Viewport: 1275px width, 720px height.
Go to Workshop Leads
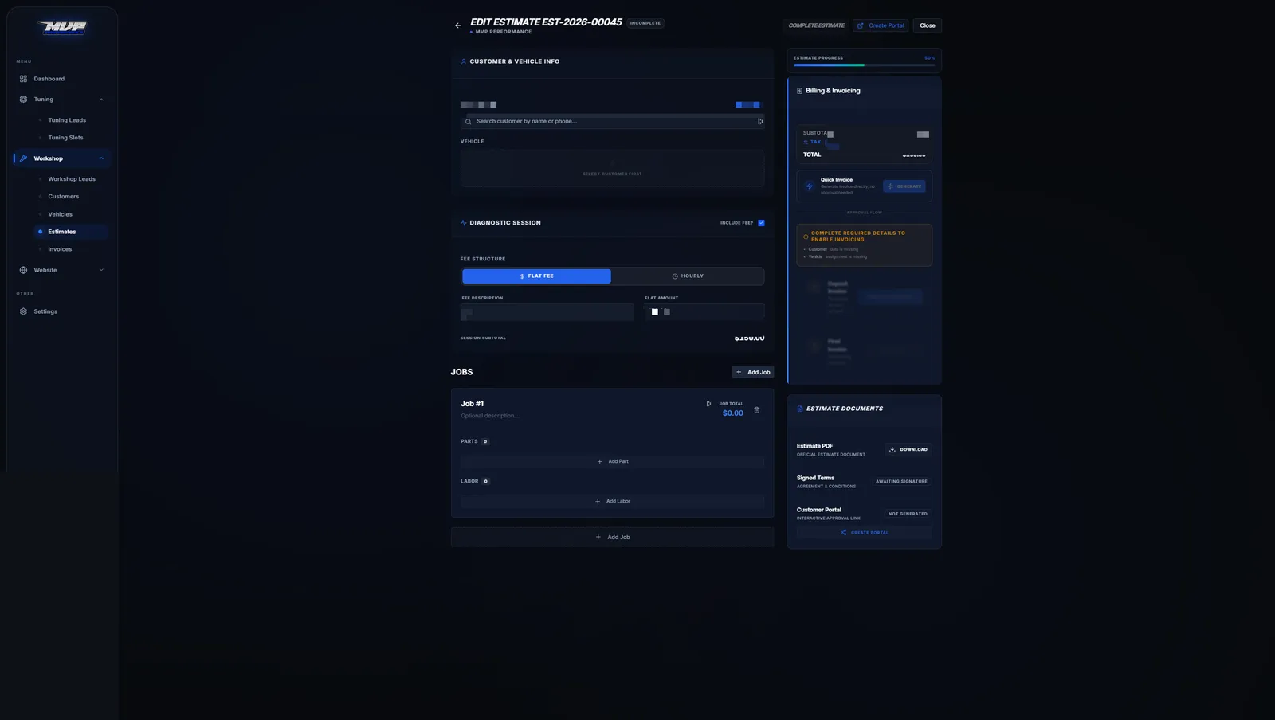[x=72, y=179]
